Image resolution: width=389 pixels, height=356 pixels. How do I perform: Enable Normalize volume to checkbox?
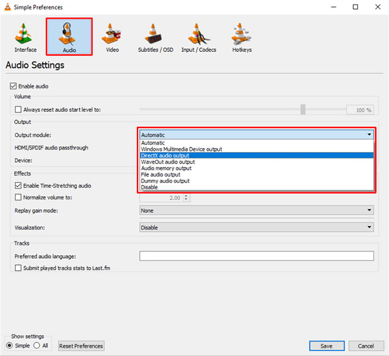click(18, 197)
